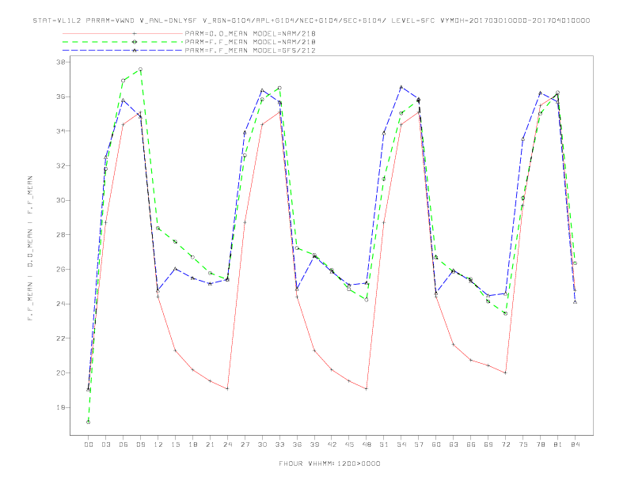The image size is (627, 484).
Task: Click red observation marker at hour 24 trough
Action: pyautogui.click(x=227, y=388)
